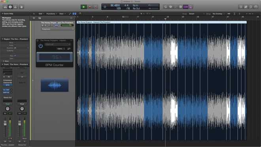
Task: Click the red Record button
Action: click(x=90, y=7)
